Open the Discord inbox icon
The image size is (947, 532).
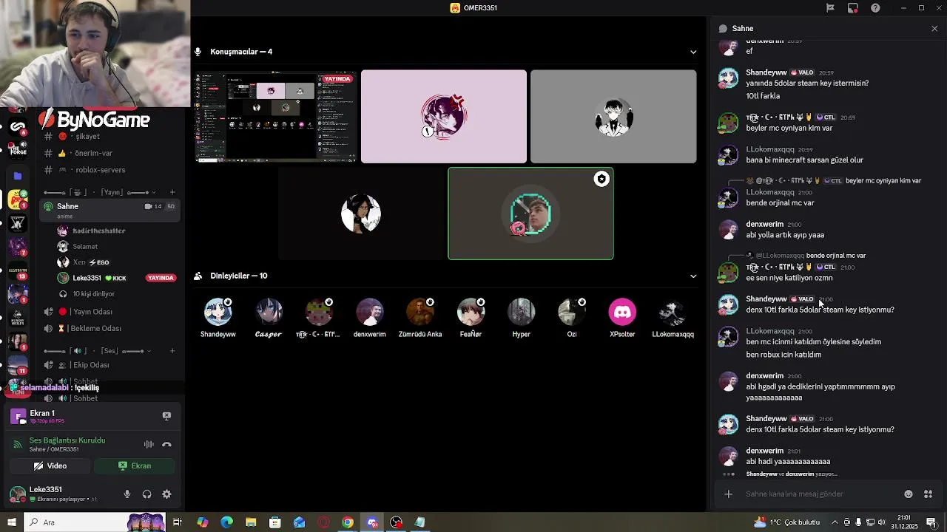tap(853, 8)
